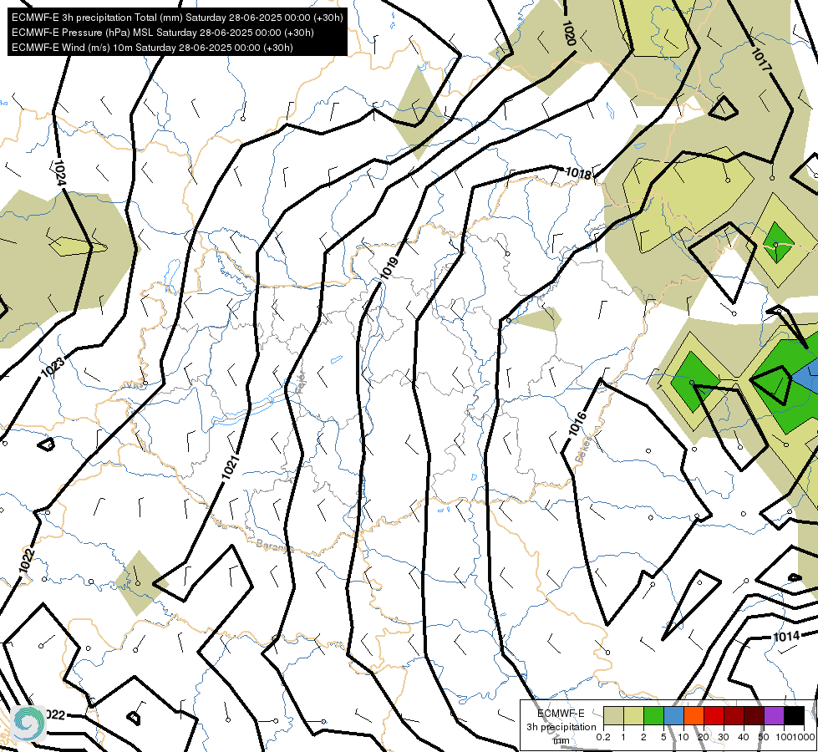The width and height of the screenshot is (818, 752).
Task: Click the 1018 isobar label
Action: pyautogui.click(x=578, y=173)
